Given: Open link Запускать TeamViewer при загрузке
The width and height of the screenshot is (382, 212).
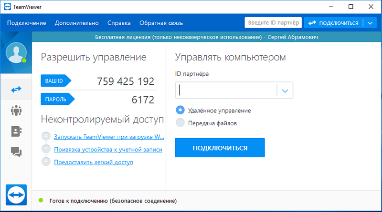Looking at the screenshot, I should click(109, 137).
